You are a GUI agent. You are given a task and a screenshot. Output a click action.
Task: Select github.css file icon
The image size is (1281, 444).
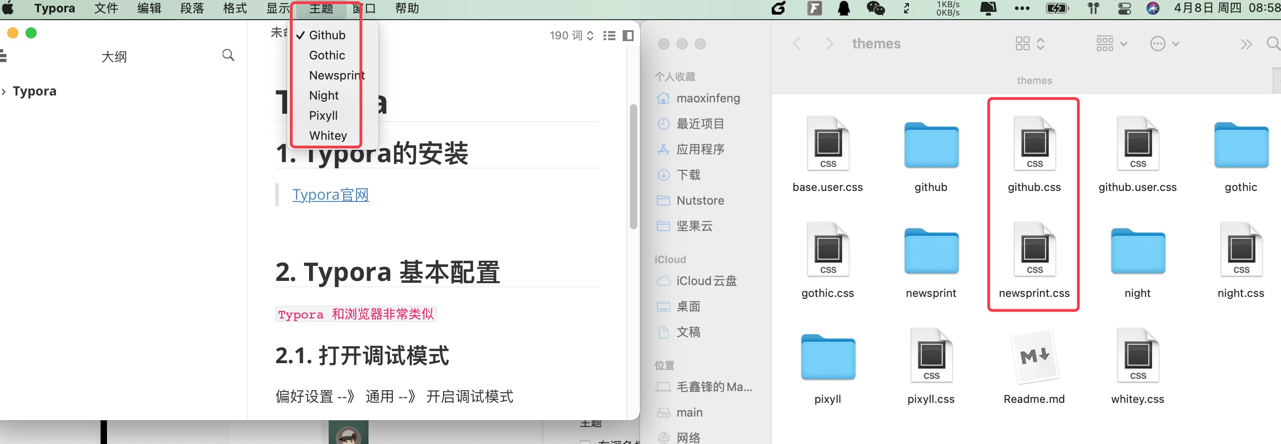(x=1035, y=143)
